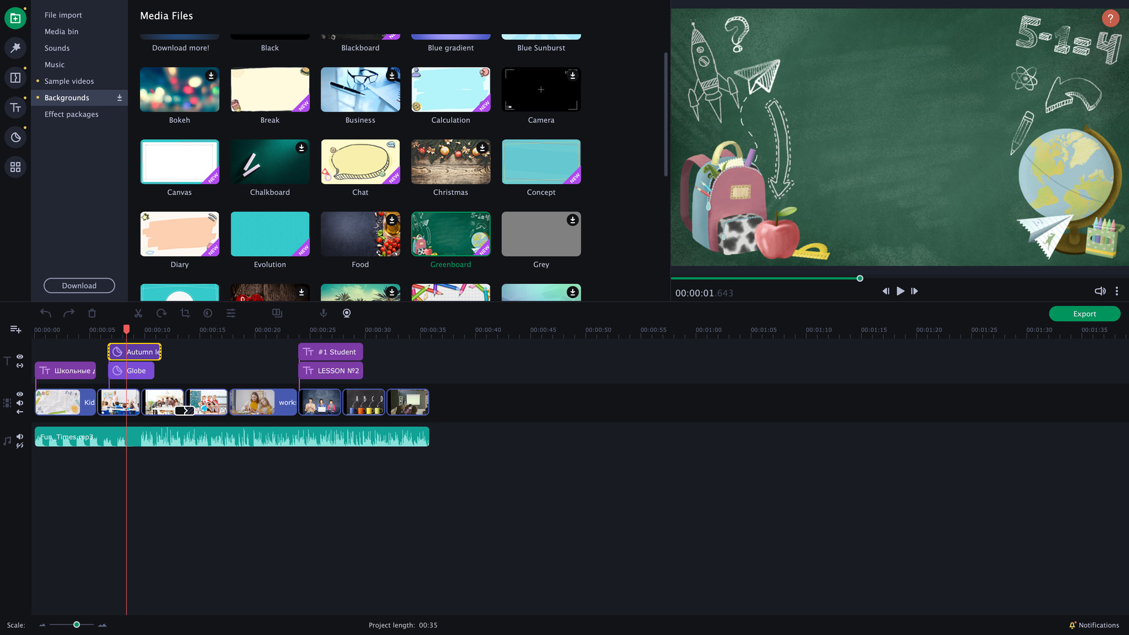Start voiceover recording with the microphone icon
Image resolution: width=1129 pixels, height=635 pixels.
click(x=323, y=313)
